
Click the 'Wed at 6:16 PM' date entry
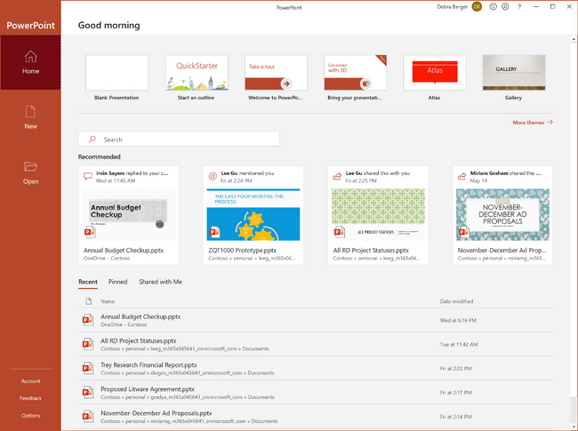pos(458,321)
